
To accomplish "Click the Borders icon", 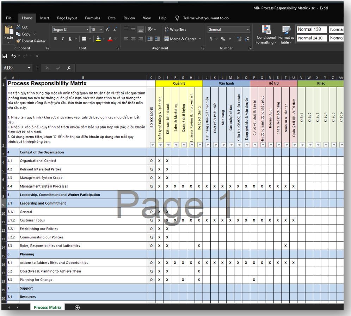I will tap(84, 39).
